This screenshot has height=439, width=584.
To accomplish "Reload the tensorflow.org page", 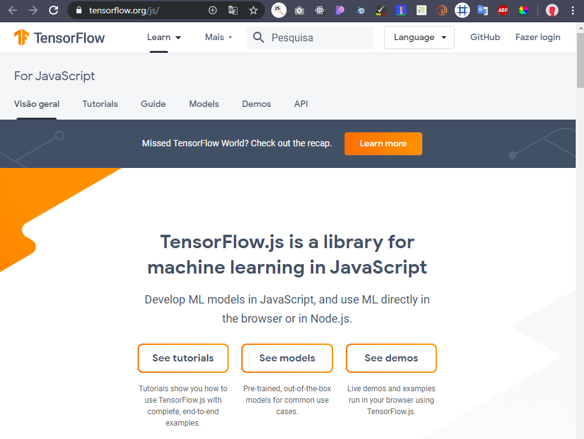I will click(x=53, y=10).
